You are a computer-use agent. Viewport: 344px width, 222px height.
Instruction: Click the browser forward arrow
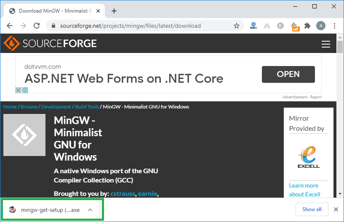(x=23, y=26)
